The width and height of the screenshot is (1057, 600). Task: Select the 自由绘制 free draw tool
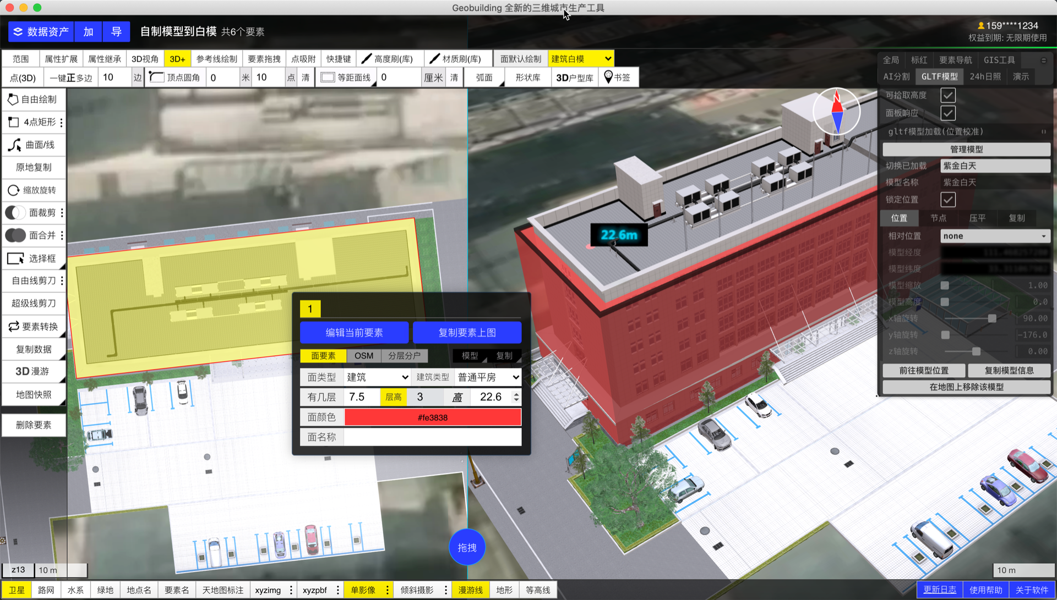coord(33,100)
